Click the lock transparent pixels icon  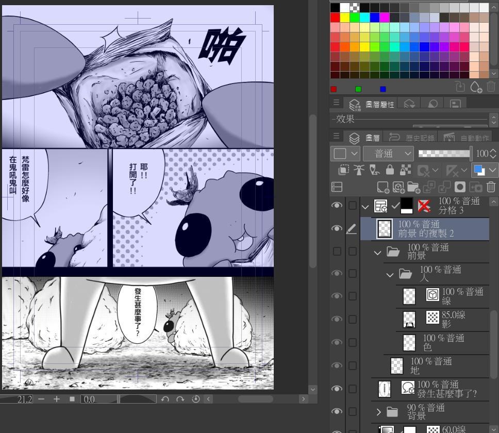coord(405,170)
